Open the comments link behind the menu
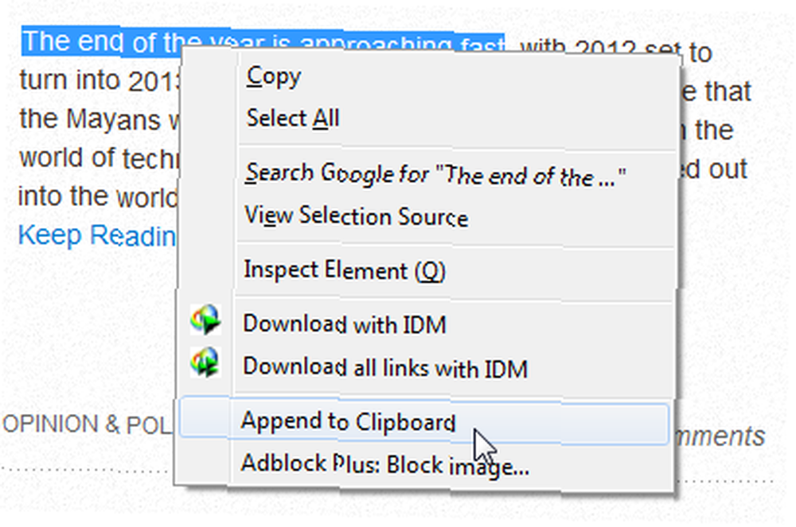Screen dimensions: 796x527 (721, 437)
